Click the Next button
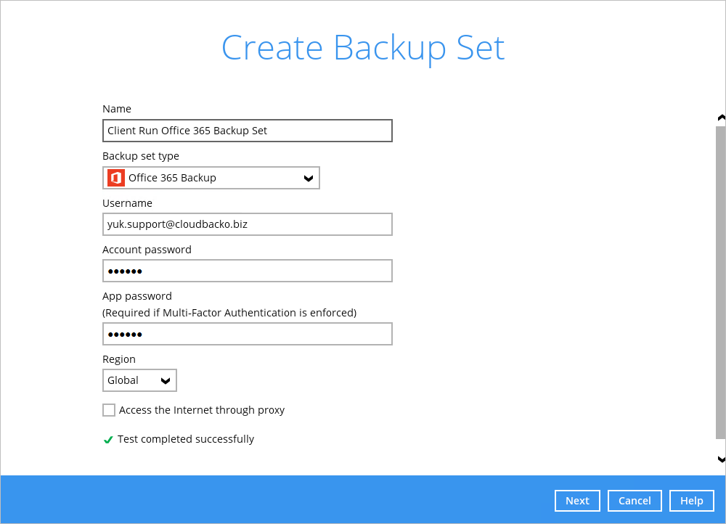Screen dimensions: 726x524 click(577, 501)
